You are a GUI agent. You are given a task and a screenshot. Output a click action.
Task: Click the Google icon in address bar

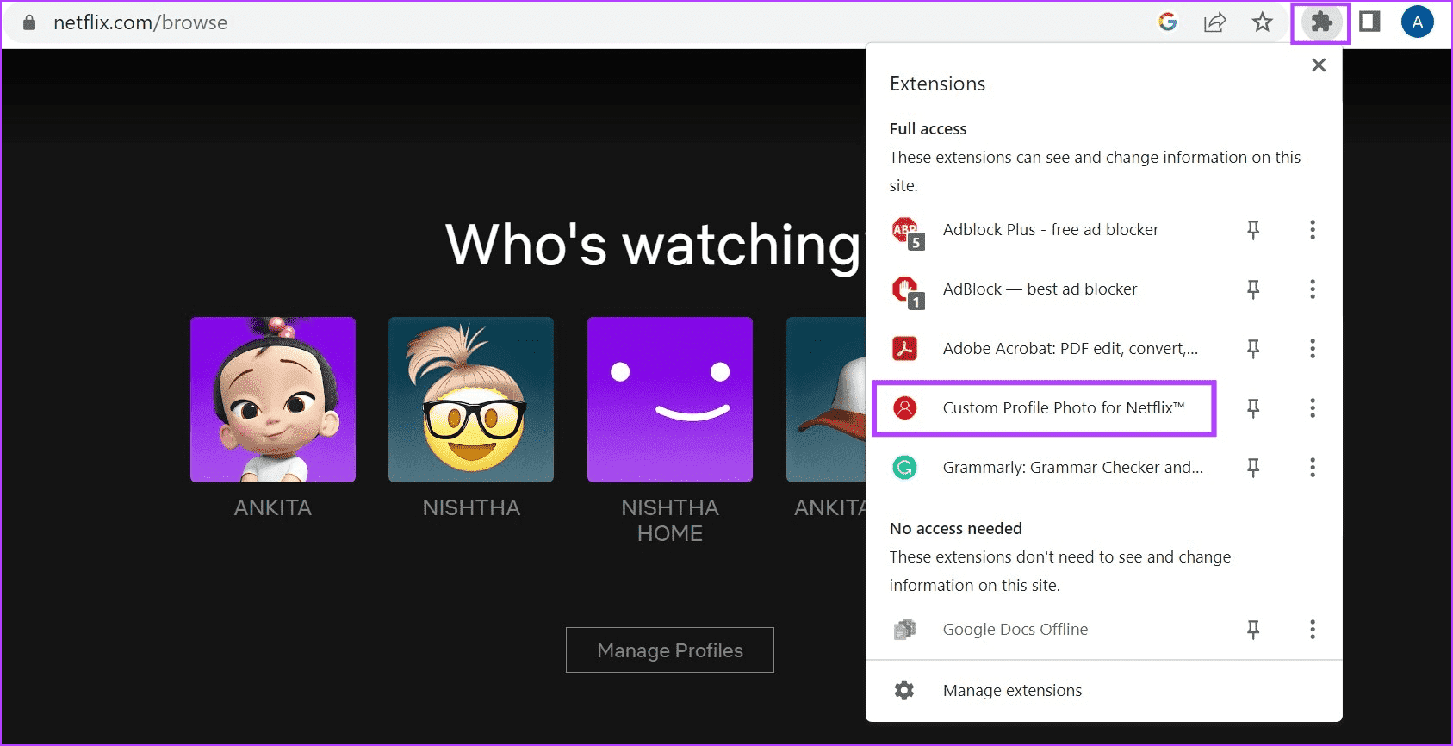pos(1168,22)
